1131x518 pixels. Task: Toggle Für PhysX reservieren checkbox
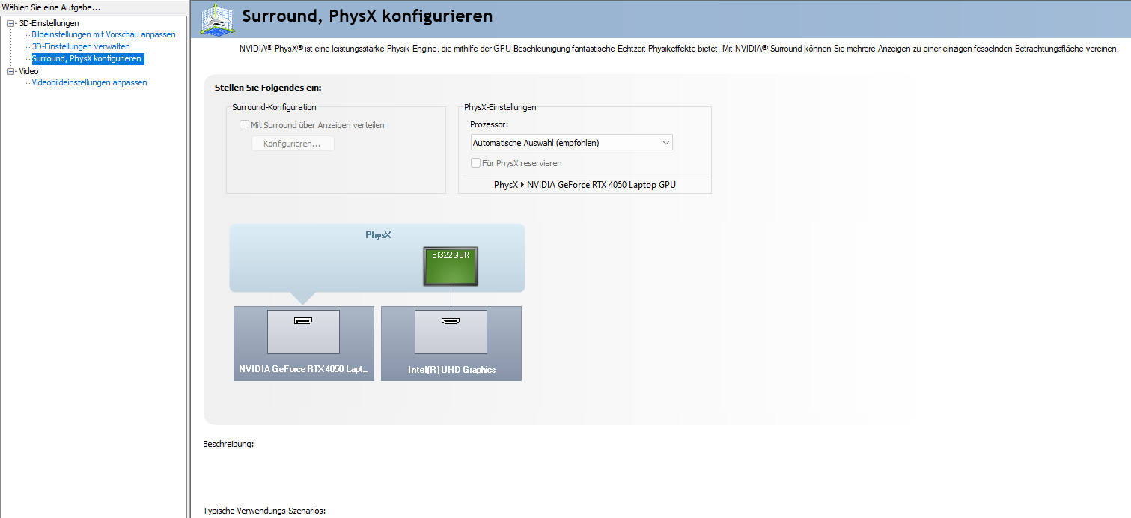click(x=475, y=162)
